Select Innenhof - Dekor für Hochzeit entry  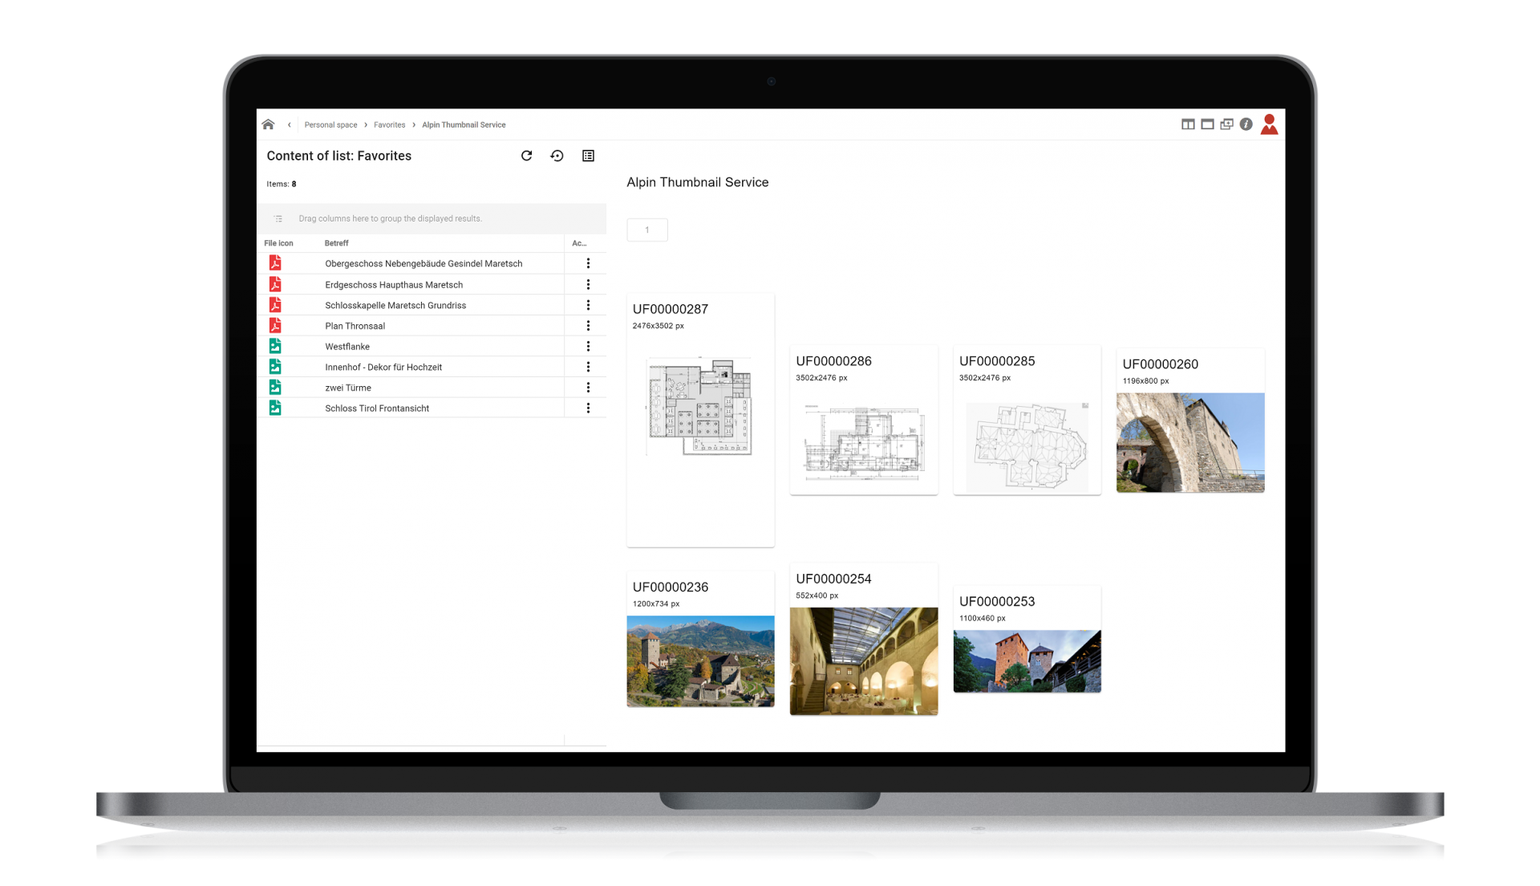click(x=383, y=368)
